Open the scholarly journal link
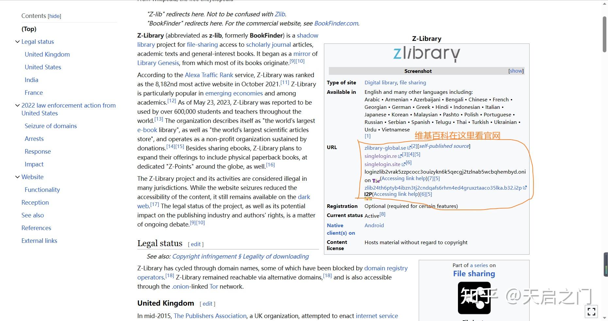The height and width of the screenshot is (321, 608). tap(268, 44)
